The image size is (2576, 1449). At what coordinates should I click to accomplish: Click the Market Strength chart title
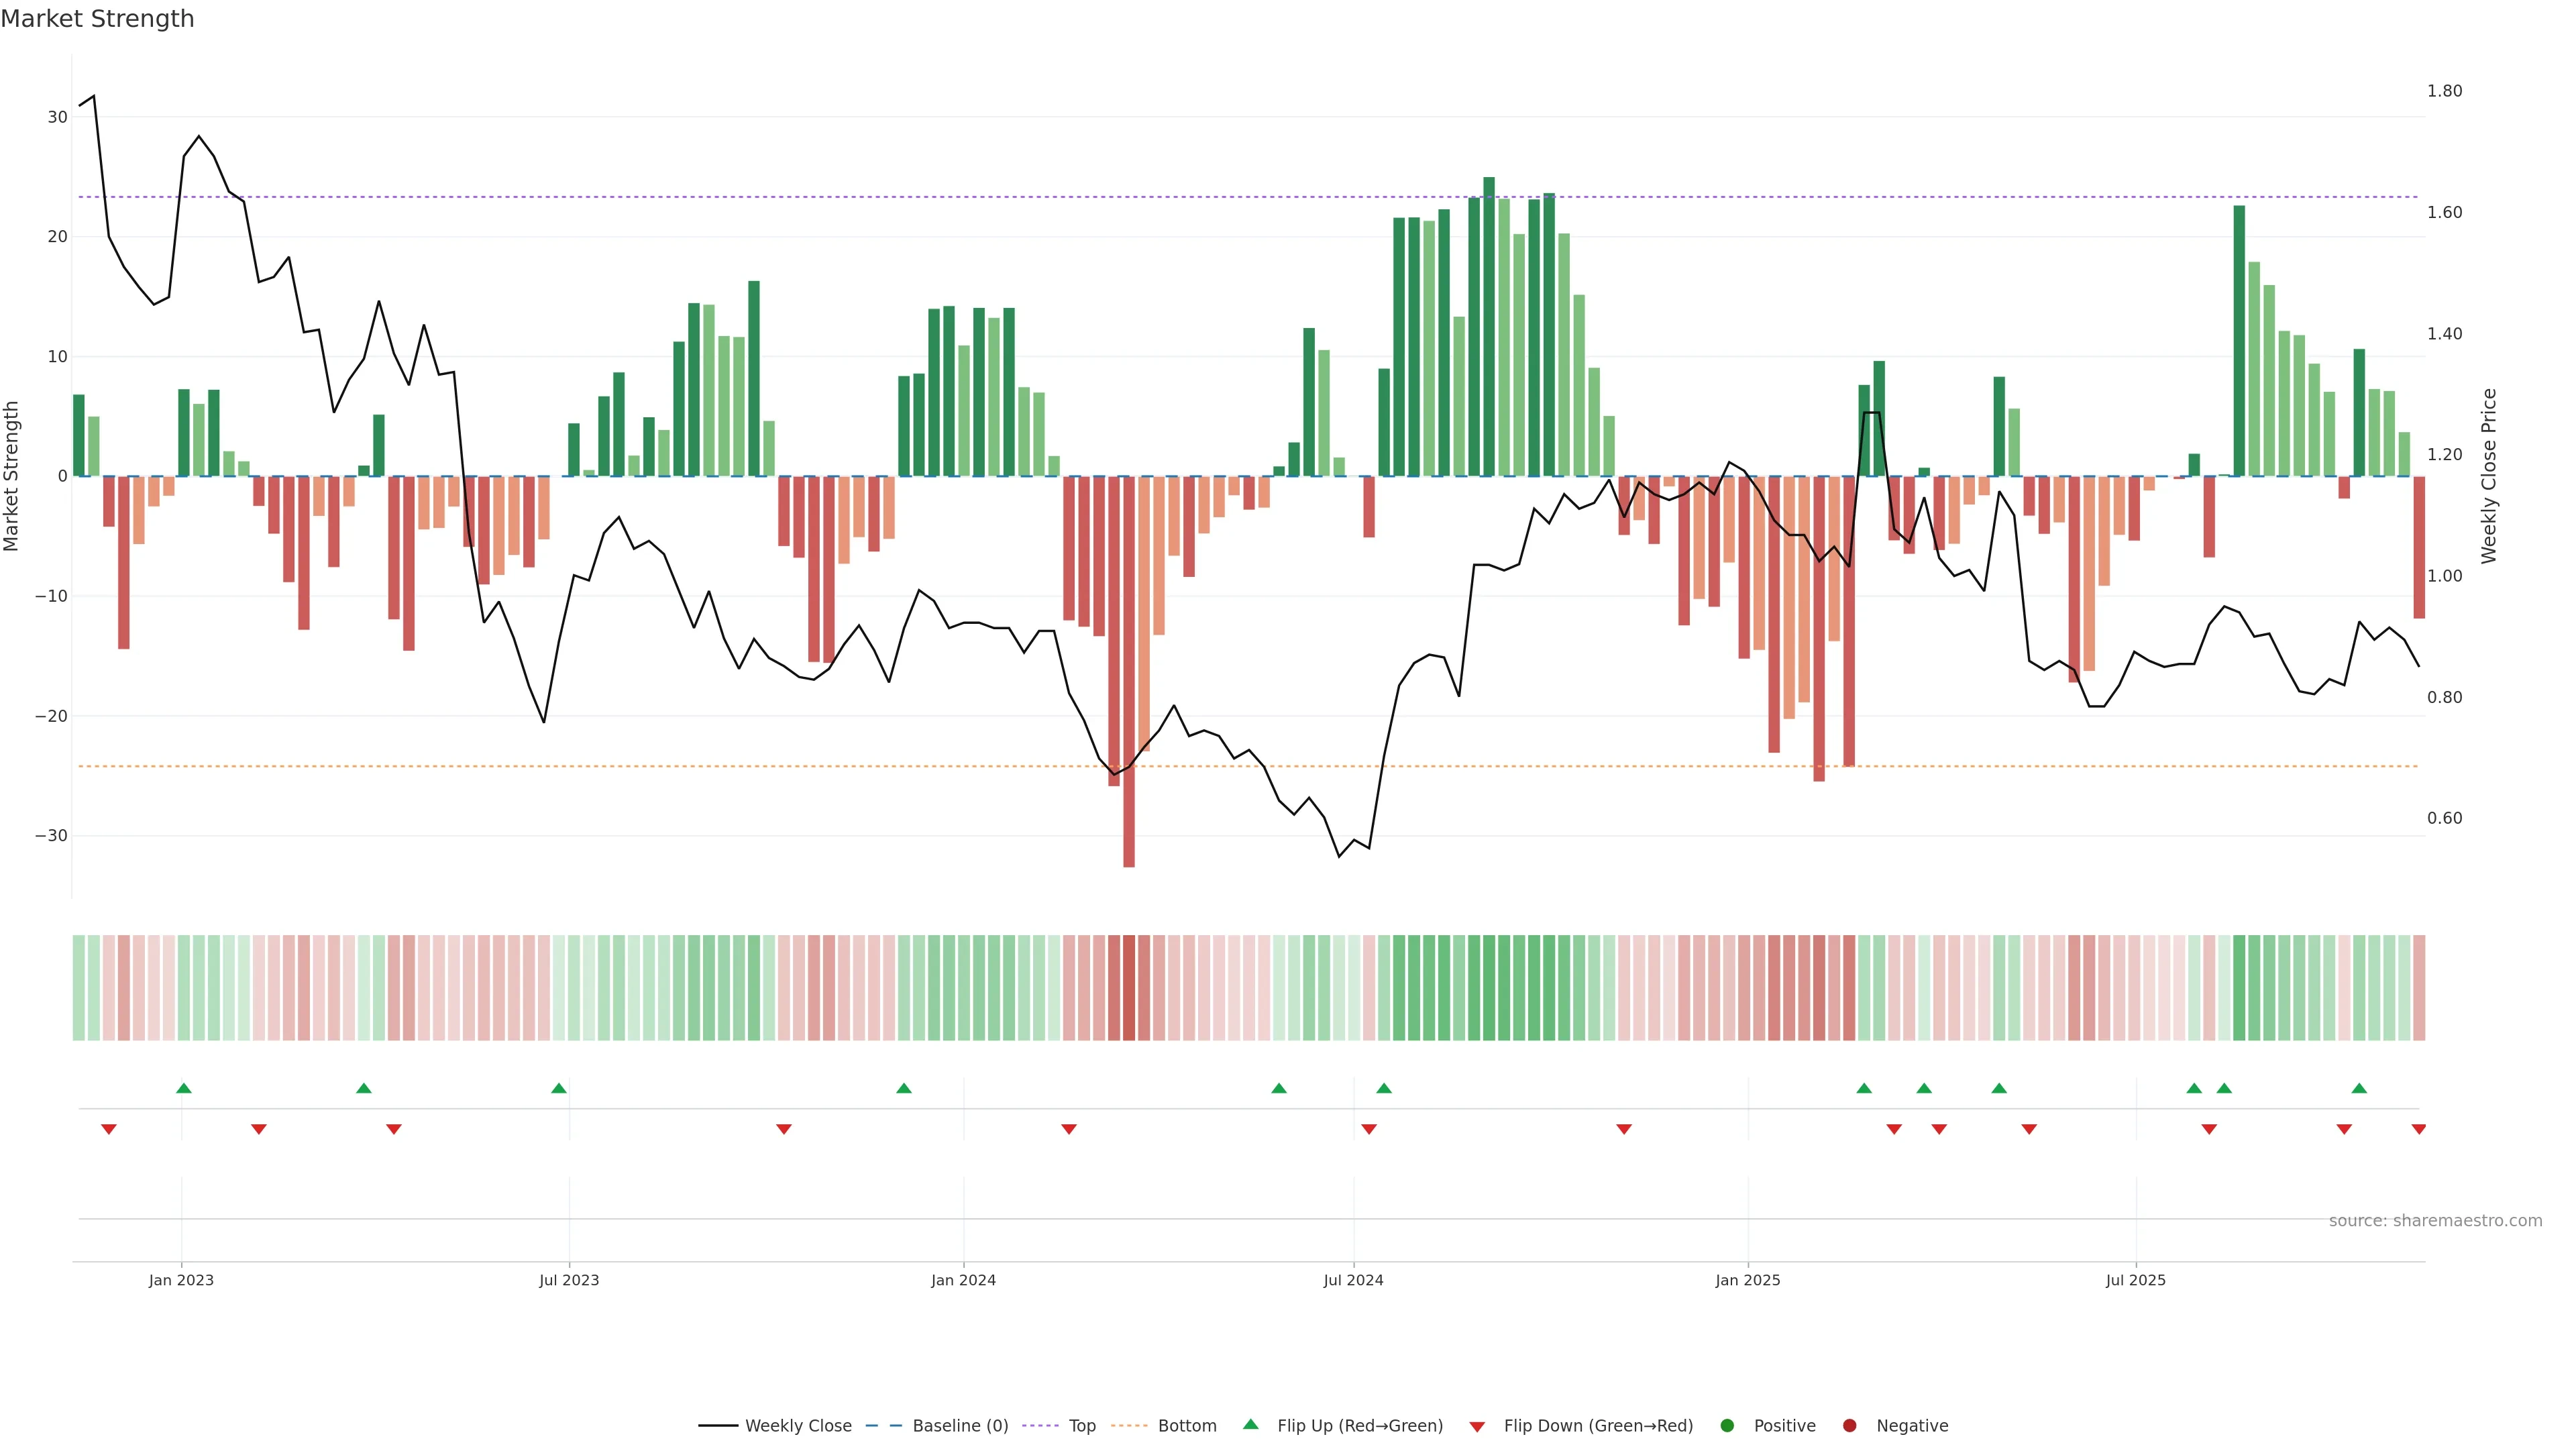coord(97,19)
